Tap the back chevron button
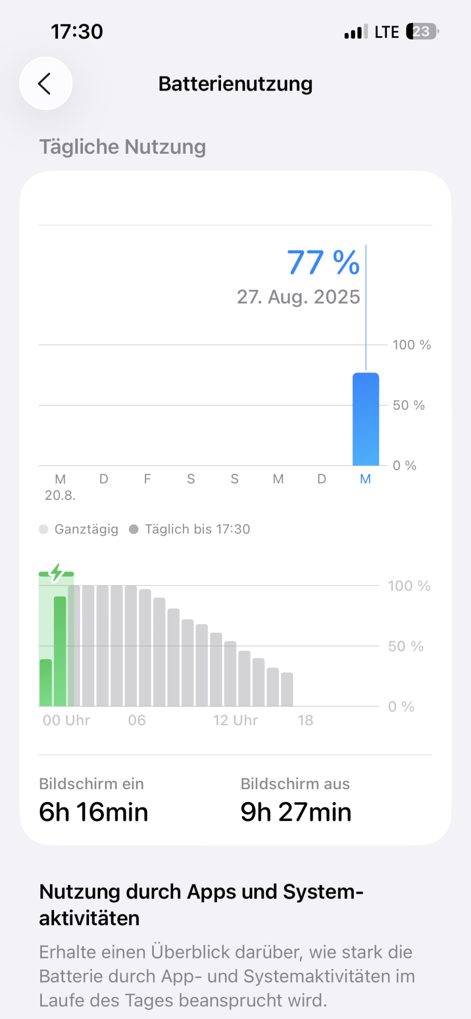Screen dimensions: 471x1019 46,84
